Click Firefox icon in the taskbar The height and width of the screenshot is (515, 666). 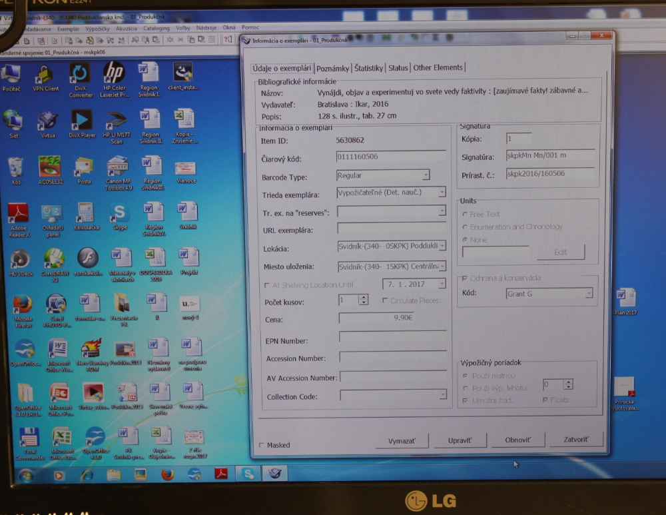pyautogui.click(x=167, y=474)
